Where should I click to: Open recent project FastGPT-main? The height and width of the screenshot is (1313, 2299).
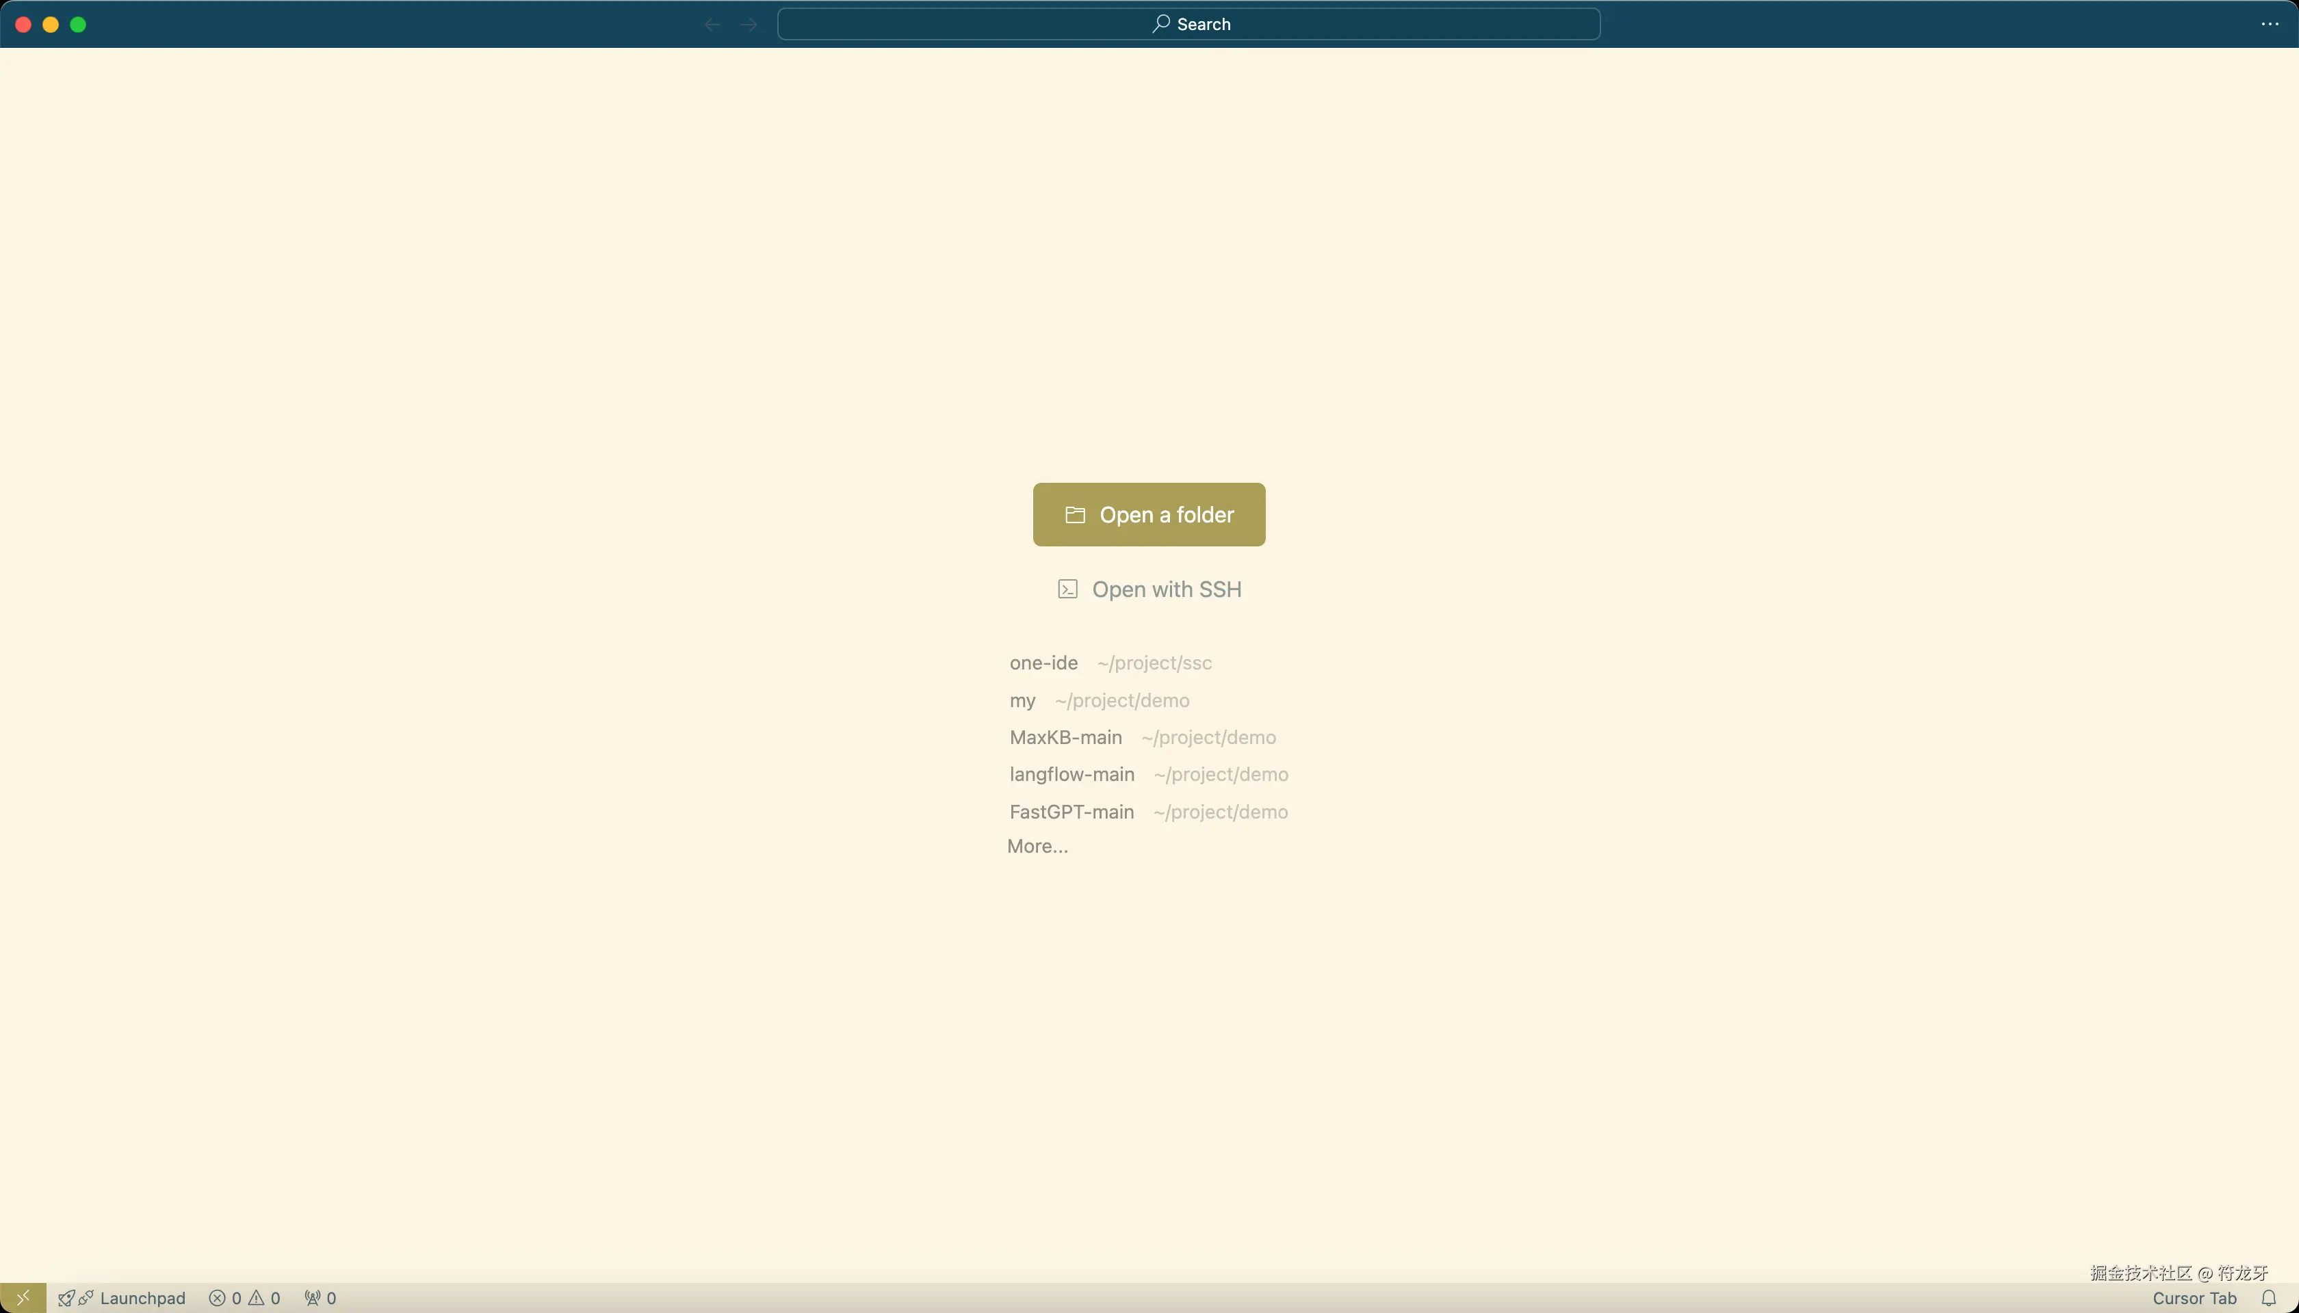pyautogui.click(x=1072, y=812)
